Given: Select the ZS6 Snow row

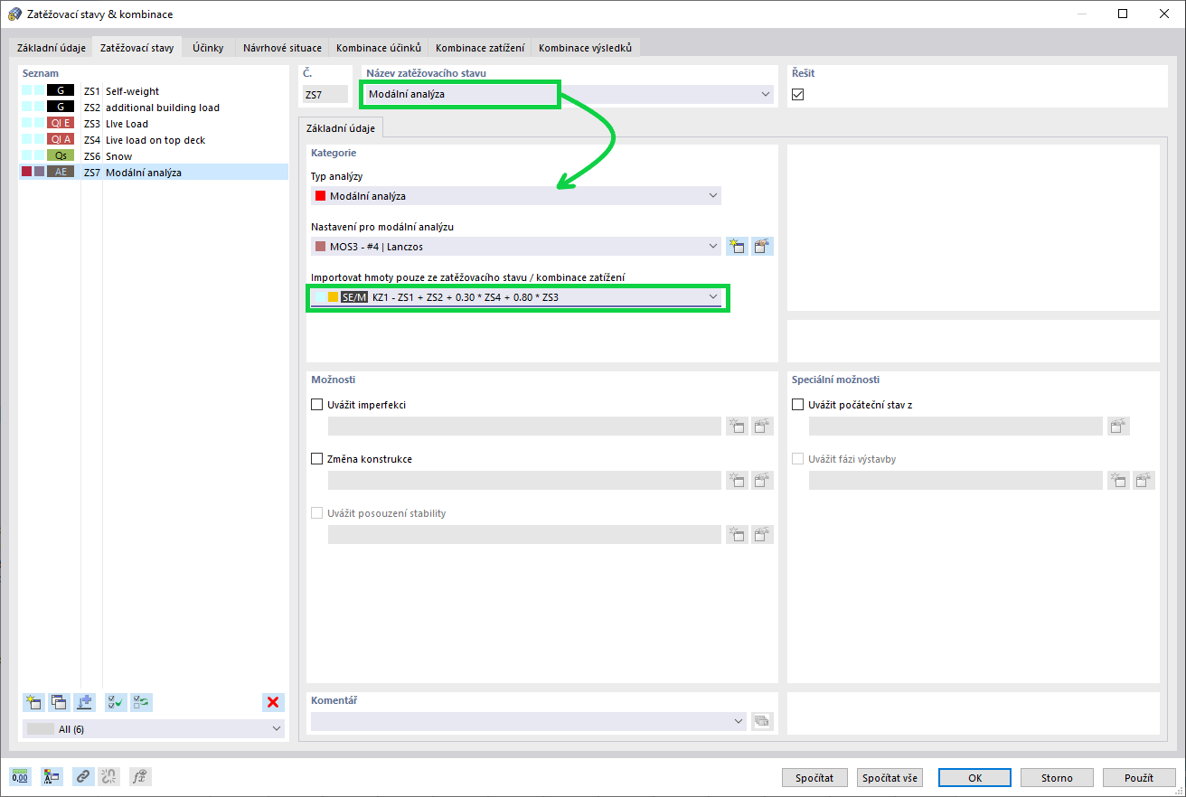Looking at the screenshot, I should tap(154, 156).
